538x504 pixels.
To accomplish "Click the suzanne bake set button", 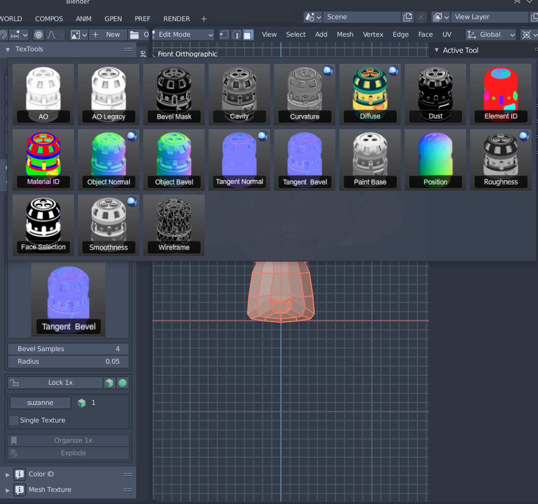I will [x=40, y=403].
